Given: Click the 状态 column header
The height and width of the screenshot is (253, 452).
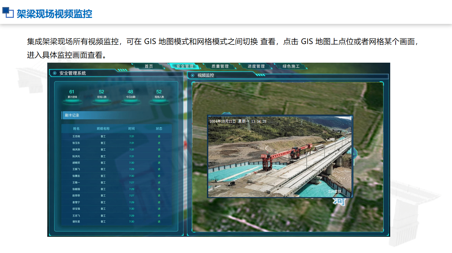Looking at the screenshot, I should (159, 129).
